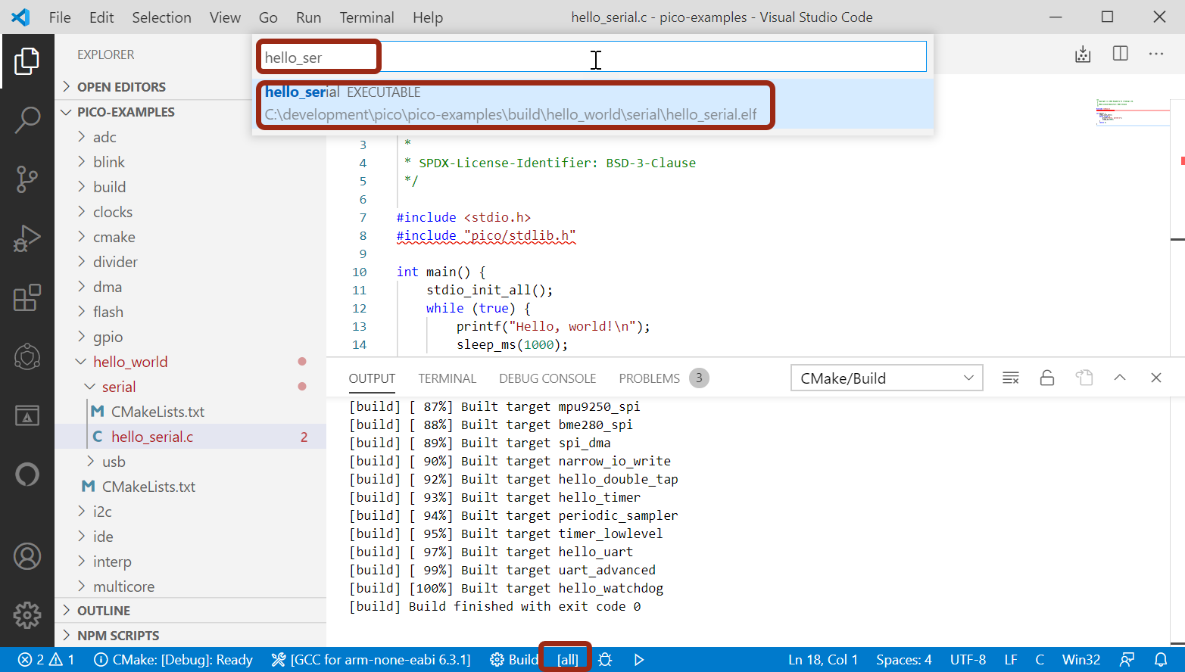Screen dimensions: 1185x672
Task: Open the notifications bell in status bar
Action: (x=1161, y=660)
